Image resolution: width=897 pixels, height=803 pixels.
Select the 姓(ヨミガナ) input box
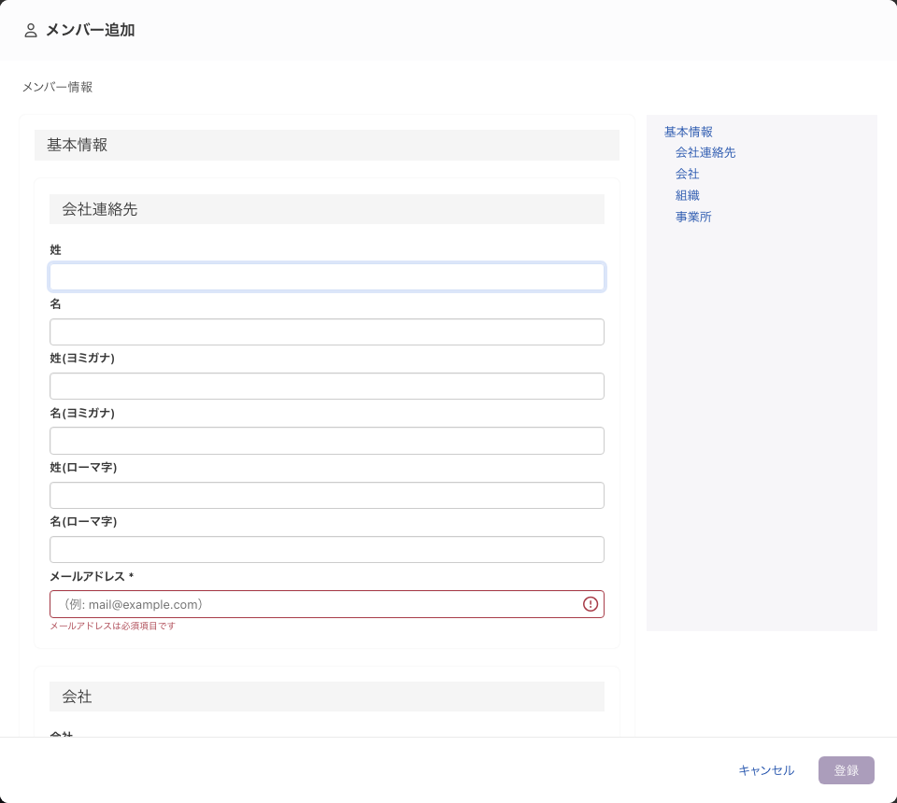[x=327, y=387]
